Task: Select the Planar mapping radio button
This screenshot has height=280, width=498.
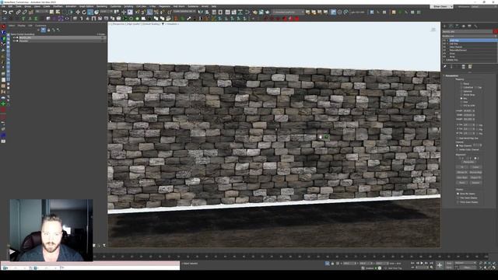Action: pyautogui.click(x=461, y=84)
